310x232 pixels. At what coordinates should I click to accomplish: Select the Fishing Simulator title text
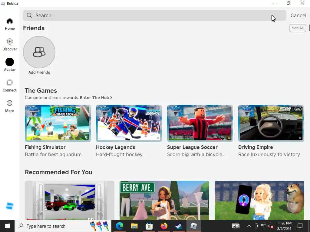[x=45, y=147]
